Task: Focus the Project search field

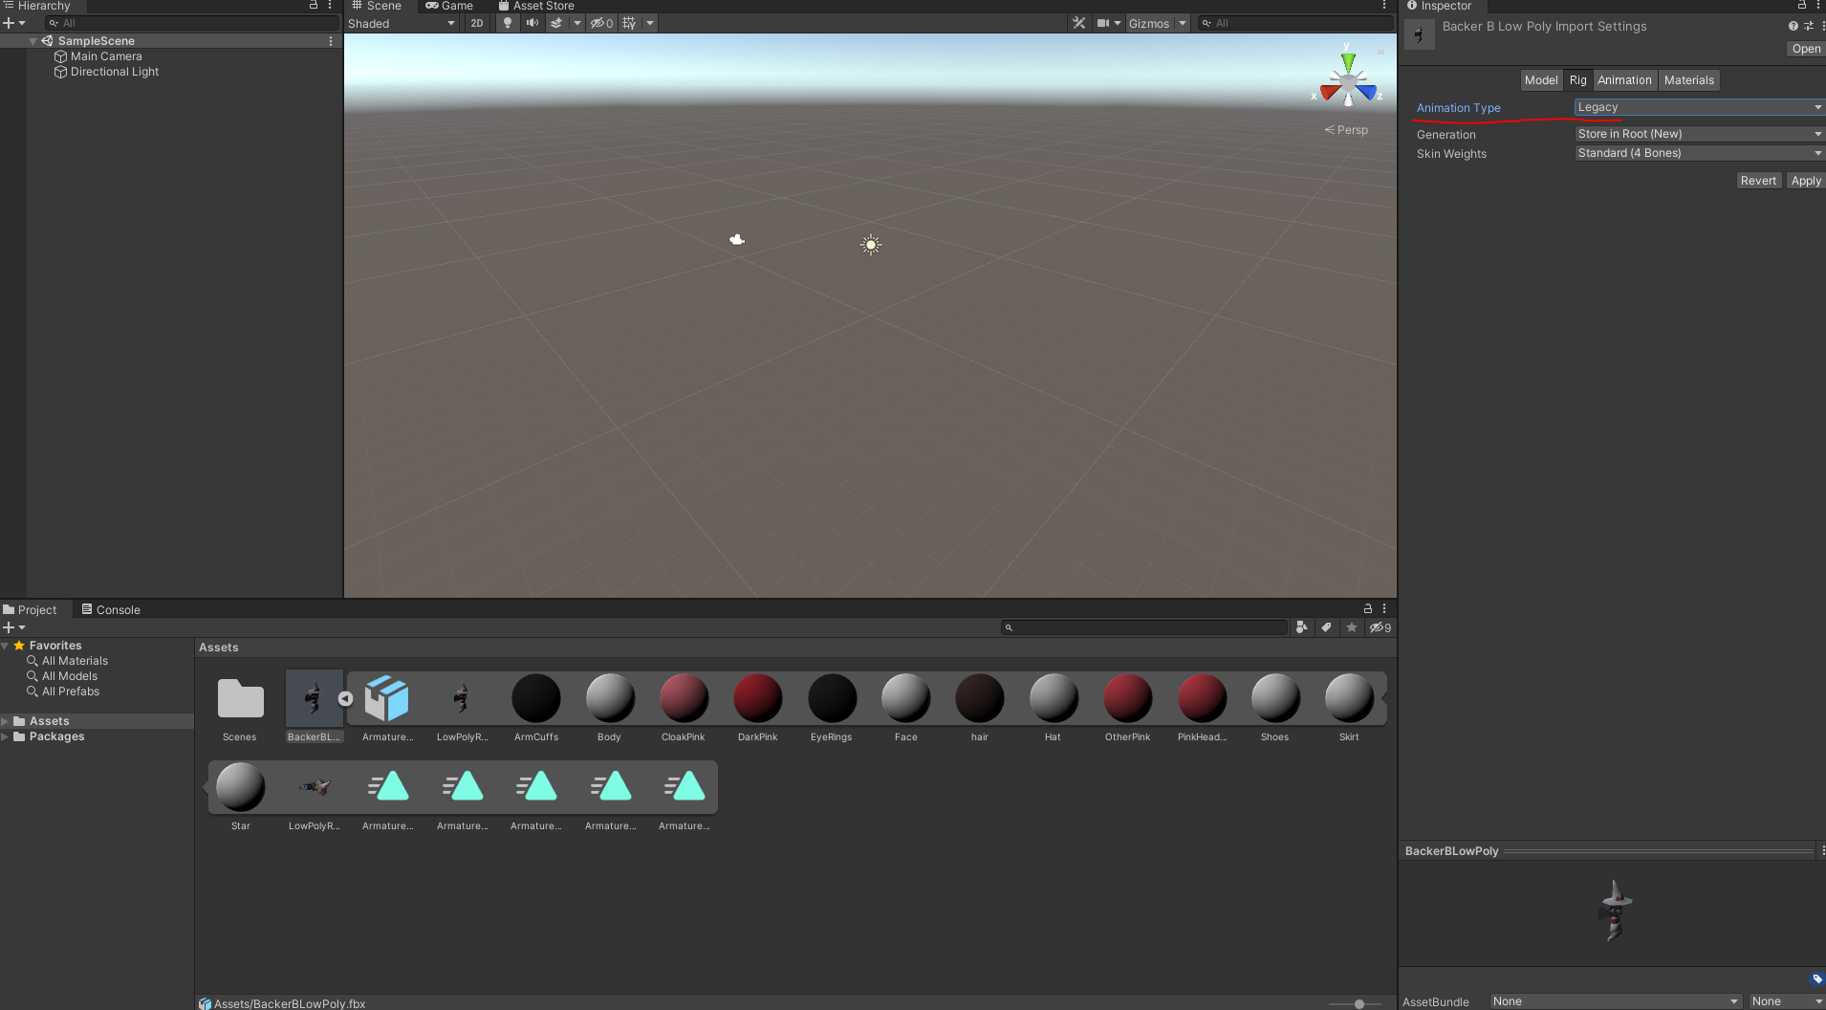Action: click(1144, 627)
